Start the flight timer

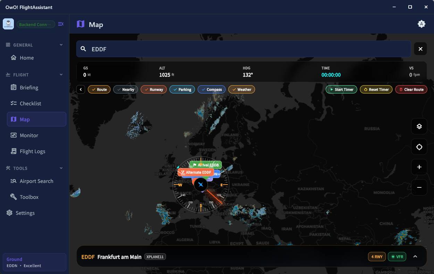pos(342,89)
